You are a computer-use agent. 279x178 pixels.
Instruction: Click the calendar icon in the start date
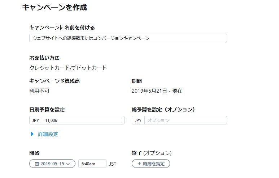(37, 164)
